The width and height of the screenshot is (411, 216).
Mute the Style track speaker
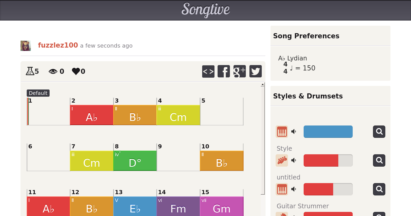[x=294, y=160]
